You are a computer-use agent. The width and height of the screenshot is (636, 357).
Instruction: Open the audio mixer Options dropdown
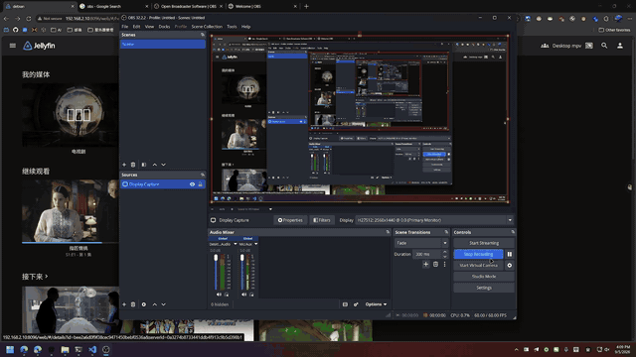click(376, 304)
